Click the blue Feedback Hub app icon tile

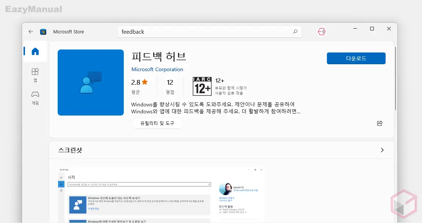click(x=90, y=82)
